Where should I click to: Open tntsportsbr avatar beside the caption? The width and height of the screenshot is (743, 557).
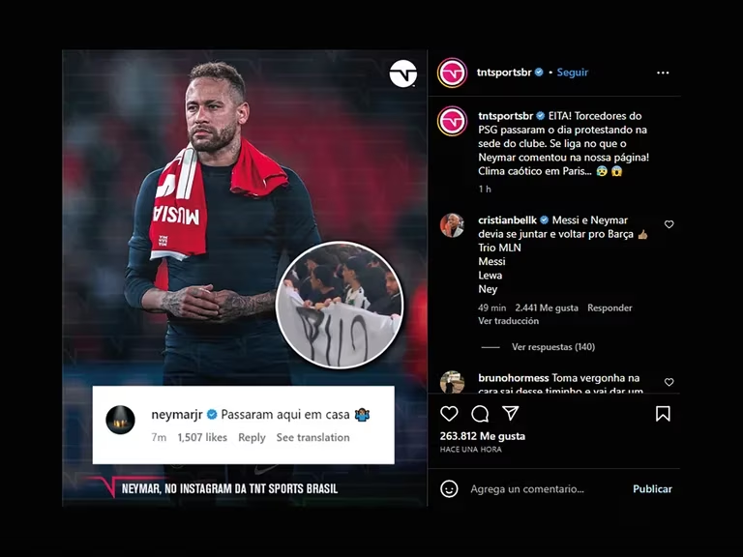pos(452,121)
